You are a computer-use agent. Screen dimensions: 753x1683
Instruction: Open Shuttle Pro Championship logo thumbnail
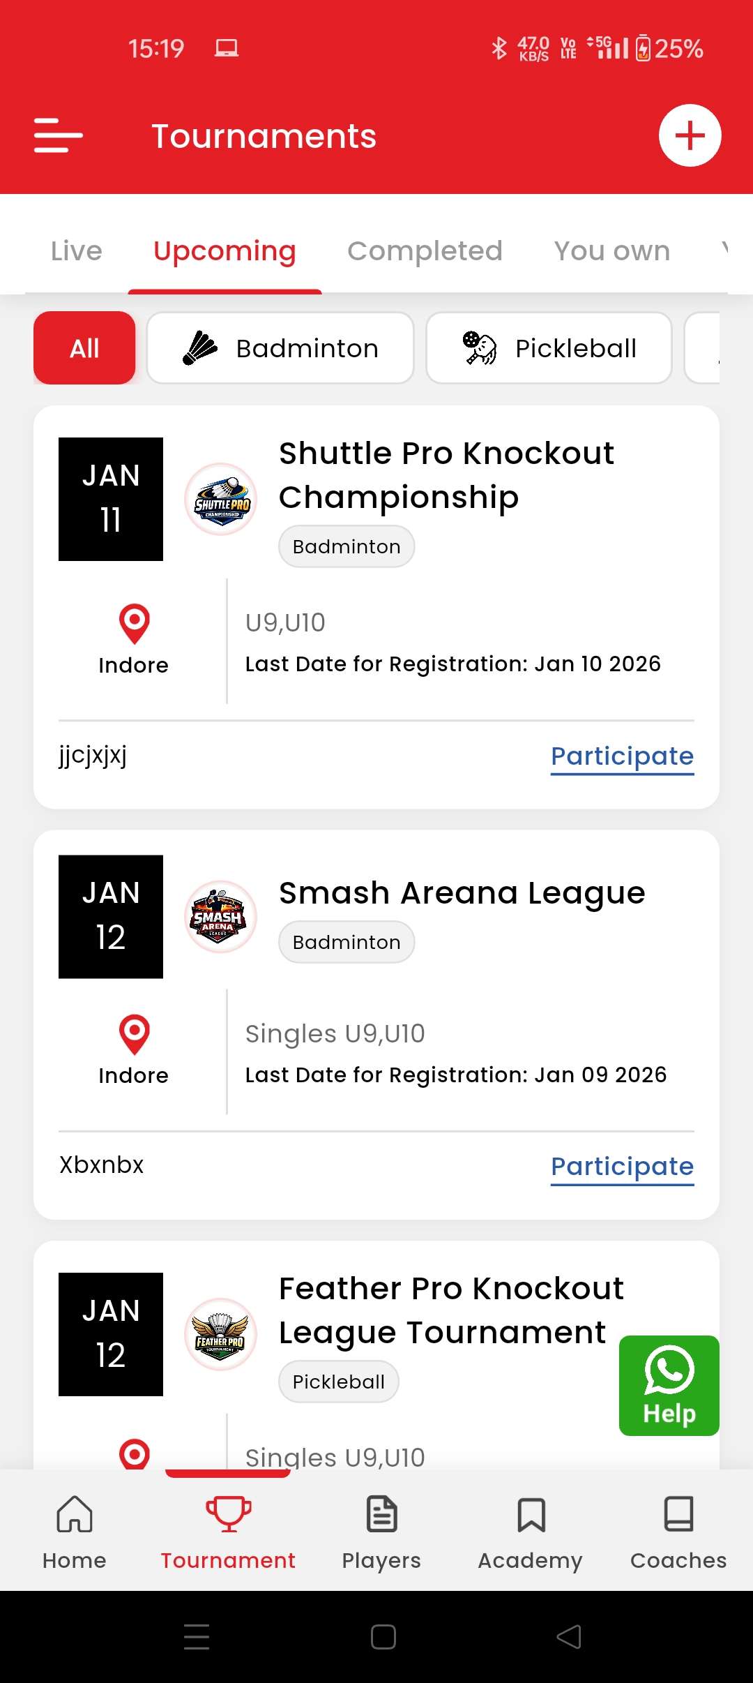click(221, 500)
